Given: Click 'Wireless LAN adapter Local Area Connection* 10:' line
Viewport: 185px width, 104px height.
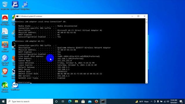Looking at the screenshot, I should click(x=40, y=22).
